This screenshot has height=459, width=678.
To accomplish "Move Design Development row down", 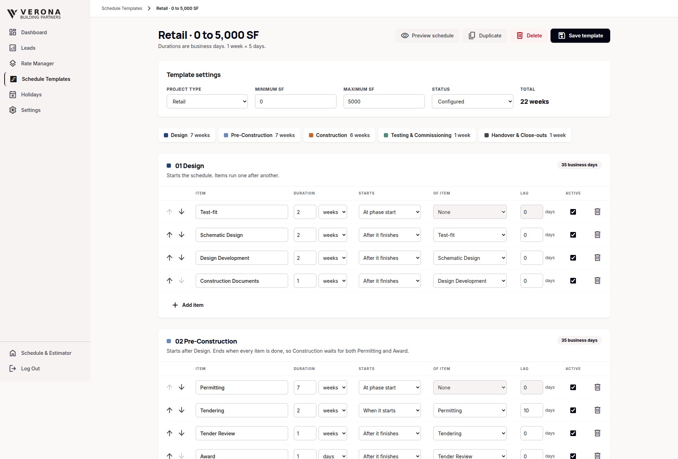I will coord(182,258).
